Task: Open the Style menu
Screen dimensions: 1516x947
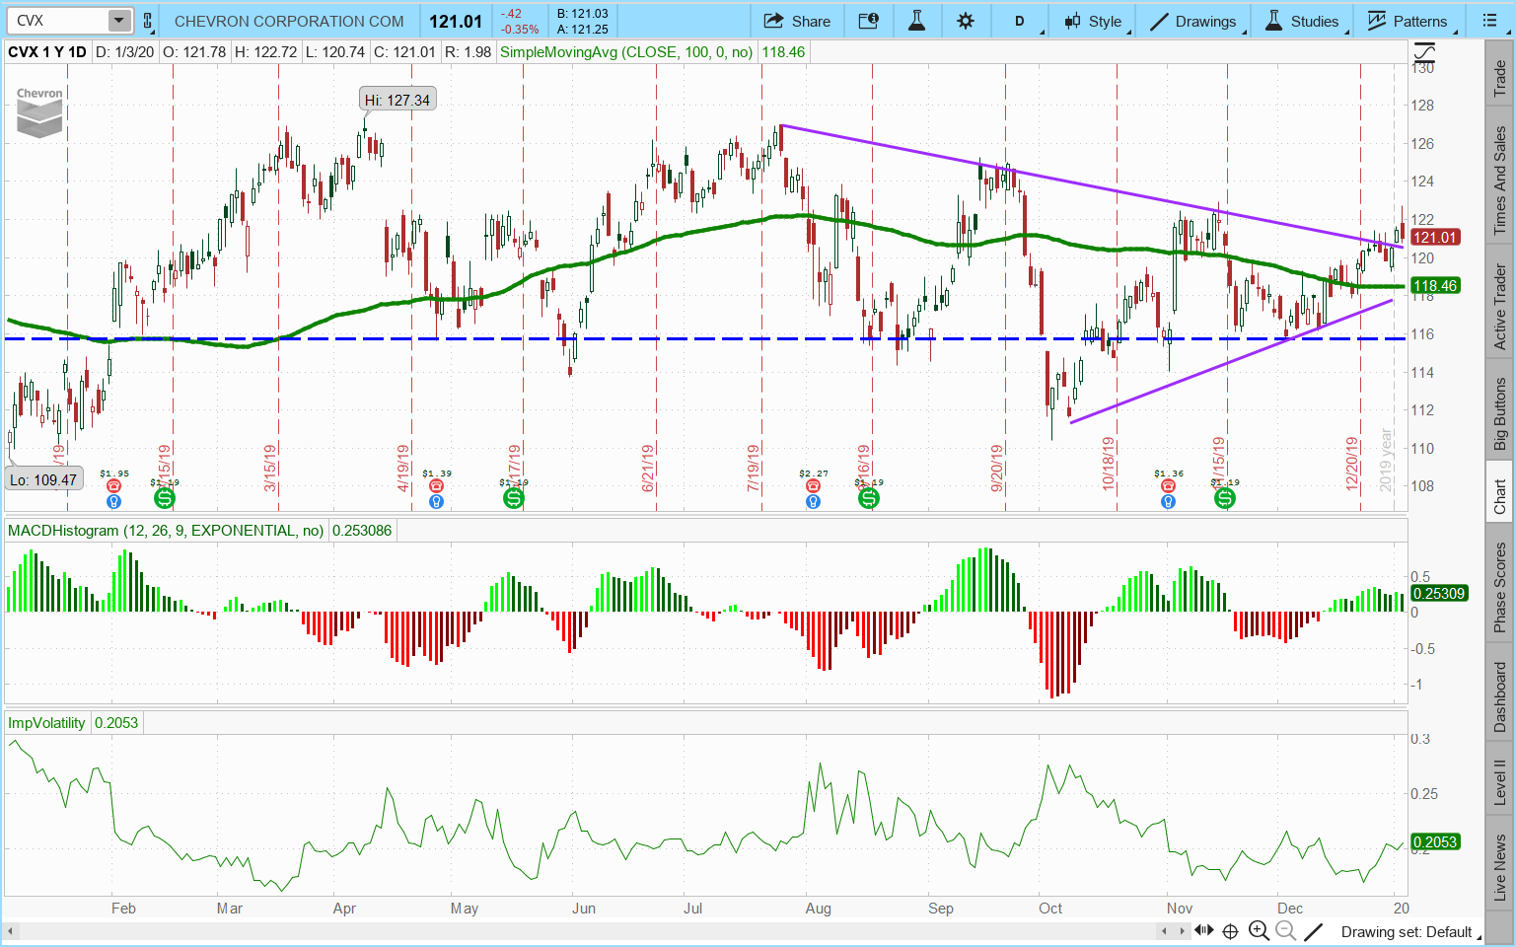Action: [1093, 21]
